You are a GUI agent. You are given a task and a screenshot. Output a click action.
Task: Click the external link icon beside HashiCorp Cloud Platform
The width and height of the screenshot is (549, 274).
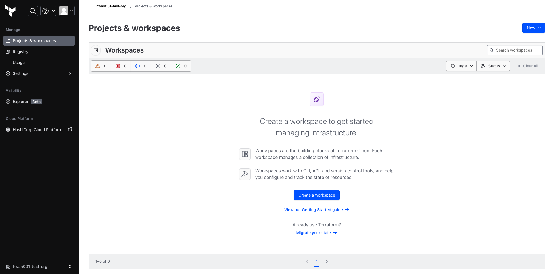pos(70,130)
